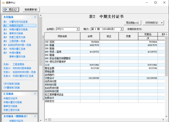The height and width of the screenshot is (122, 169).
Task: Expand the 合同段 CFTJ-1 dropdown
Action: [78, 29]
